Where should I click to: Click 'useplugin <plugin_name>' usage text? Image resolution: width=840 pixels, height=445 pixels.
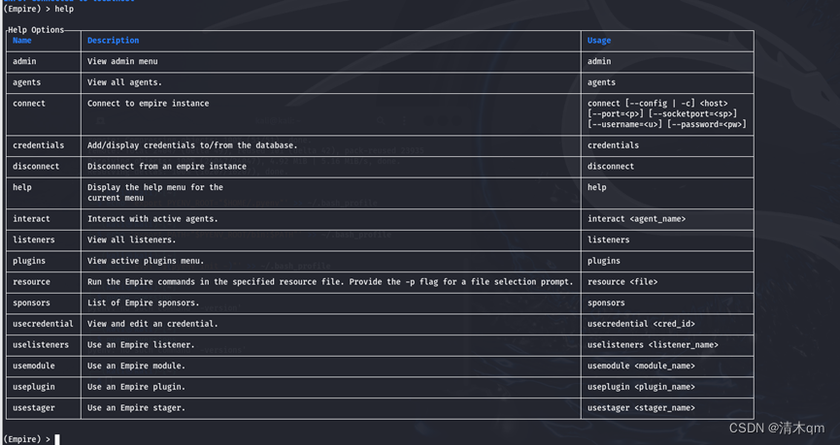point(641,387)
